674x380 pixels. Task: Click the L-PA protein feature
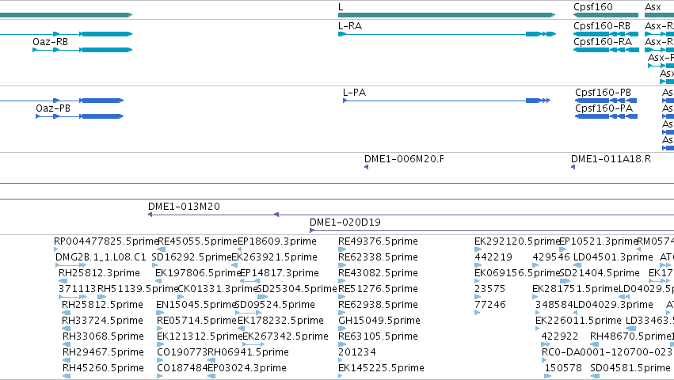point(447,101)
